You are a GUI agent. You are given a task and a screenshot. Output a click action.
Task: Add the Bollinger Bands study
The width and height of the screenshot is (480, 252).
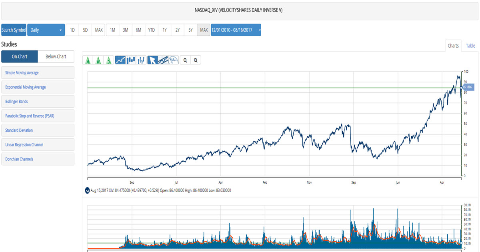click(38, 102)
